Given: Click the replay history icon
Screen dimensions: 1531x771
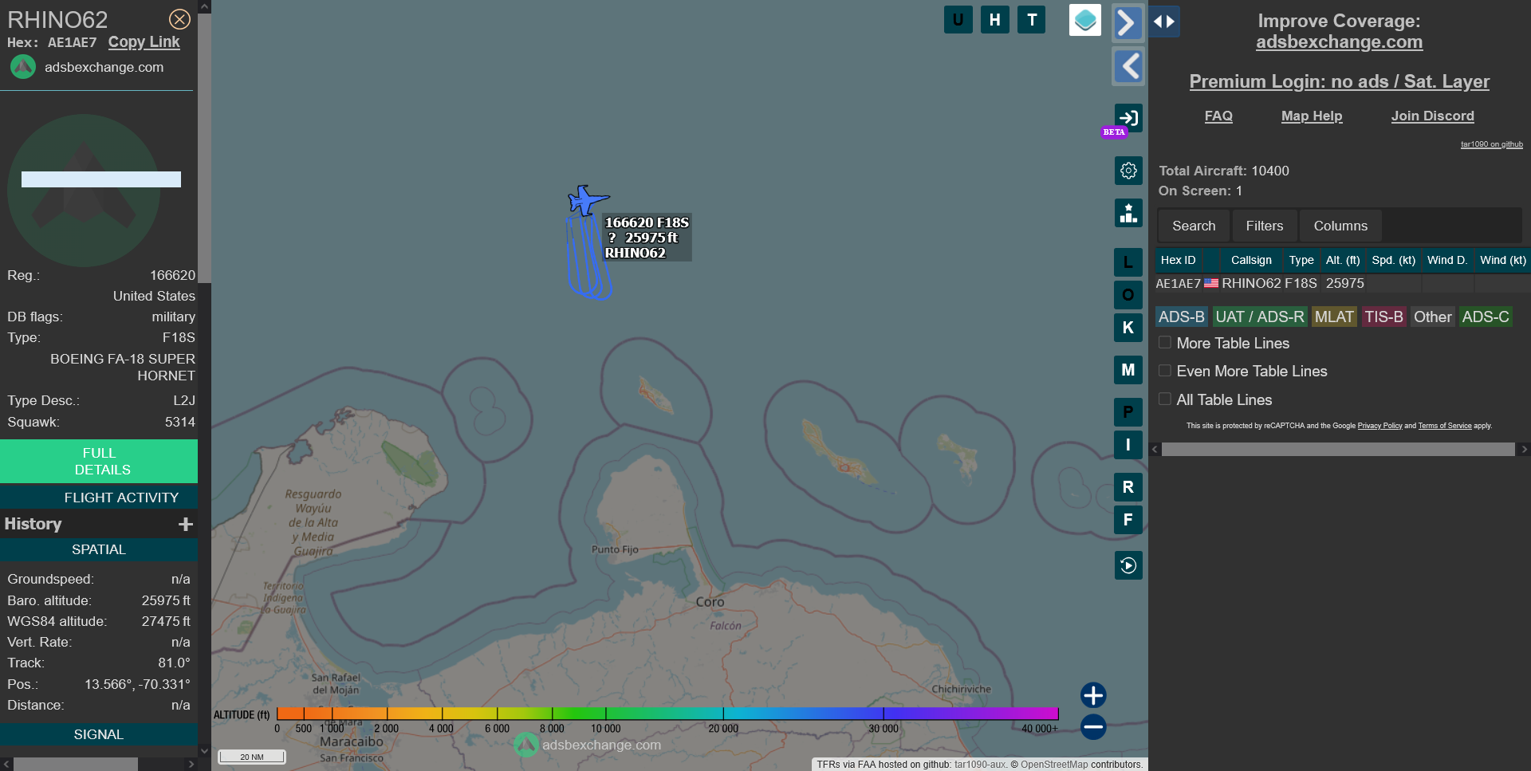Looking at the screenshot, I should (x=1128, y=565).
